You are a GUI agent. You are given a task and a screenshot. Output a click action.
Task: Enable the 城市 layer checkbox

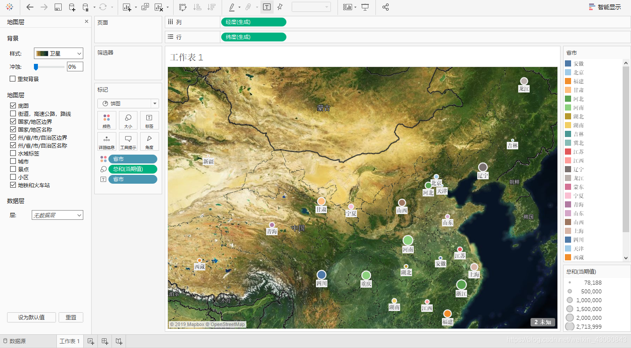click(13, 161)
